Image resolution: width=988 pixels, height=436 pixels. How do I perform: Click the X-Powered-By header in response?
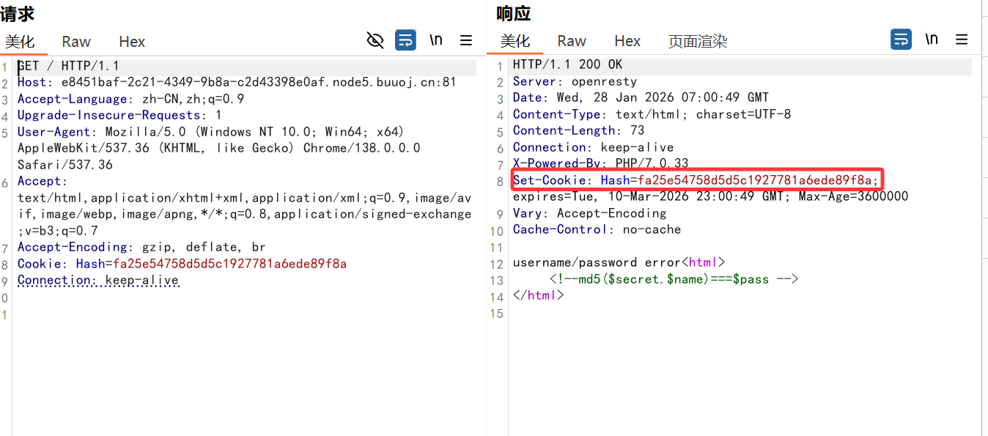pyautogui.click(x=600, y=163)
